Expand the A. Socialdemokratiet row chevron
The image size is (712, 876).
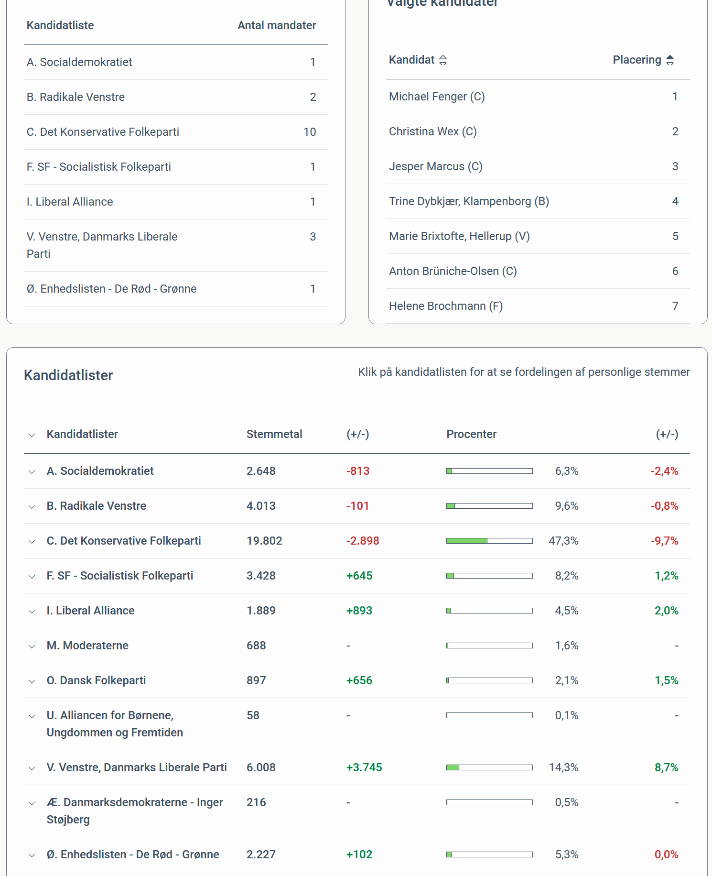pyautogui.click(x=32, y=472)
